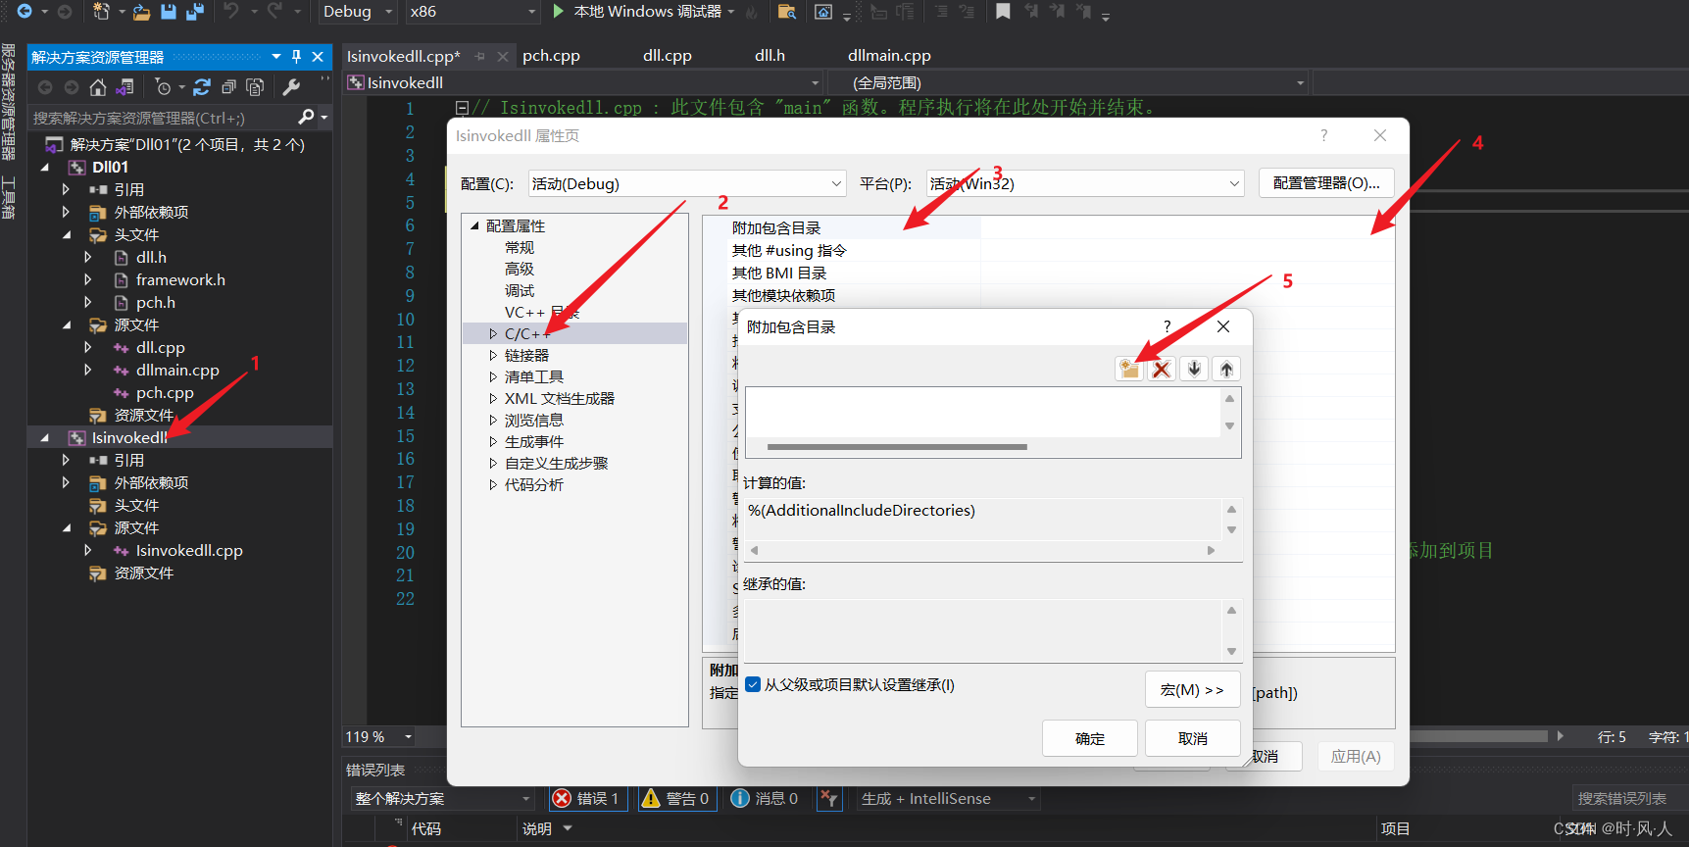Open the Configuration 活动(Debug) dropdown
The height and width of the screenshot is (847, 1689).
[x=687, y=183]
